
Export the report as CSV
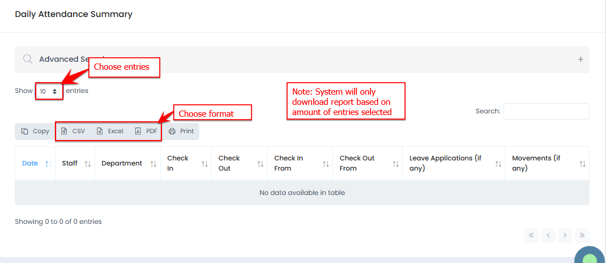[73, 131]
